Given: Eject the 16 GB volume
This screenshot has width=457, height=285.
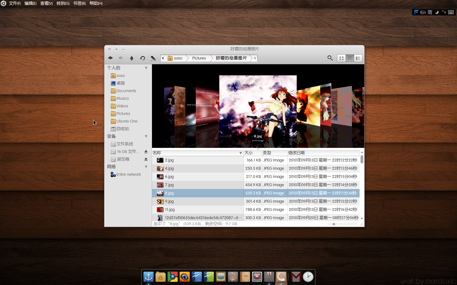Looking at the screenshot, I should (146, 152).
